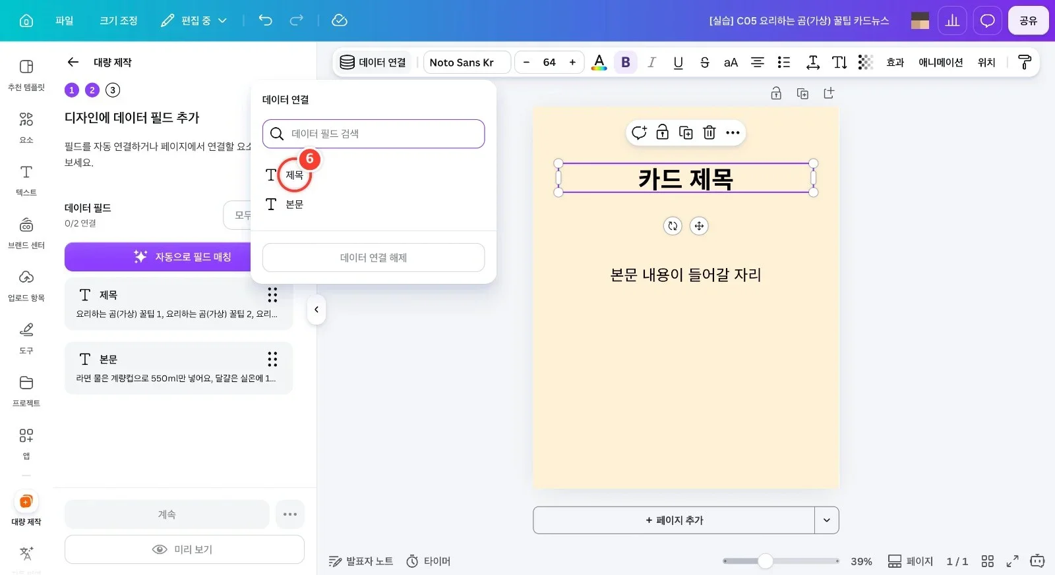Open drag handle on 제목 data field card
The width and height of the screenshot is (1055, 575).
point(272,294)
